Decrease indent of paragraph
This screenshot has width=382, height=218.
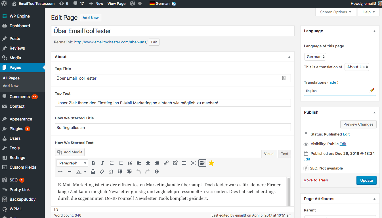point(120,172)
